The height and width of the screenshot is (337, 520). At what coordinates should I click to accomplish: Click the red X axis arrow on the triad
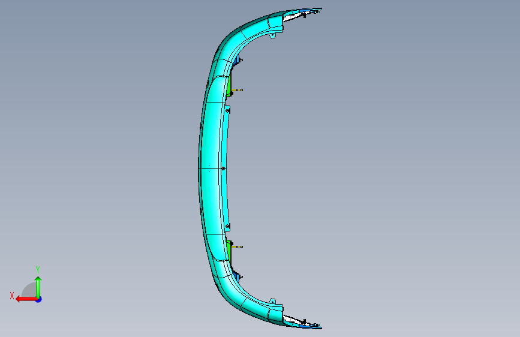(26, 299)
